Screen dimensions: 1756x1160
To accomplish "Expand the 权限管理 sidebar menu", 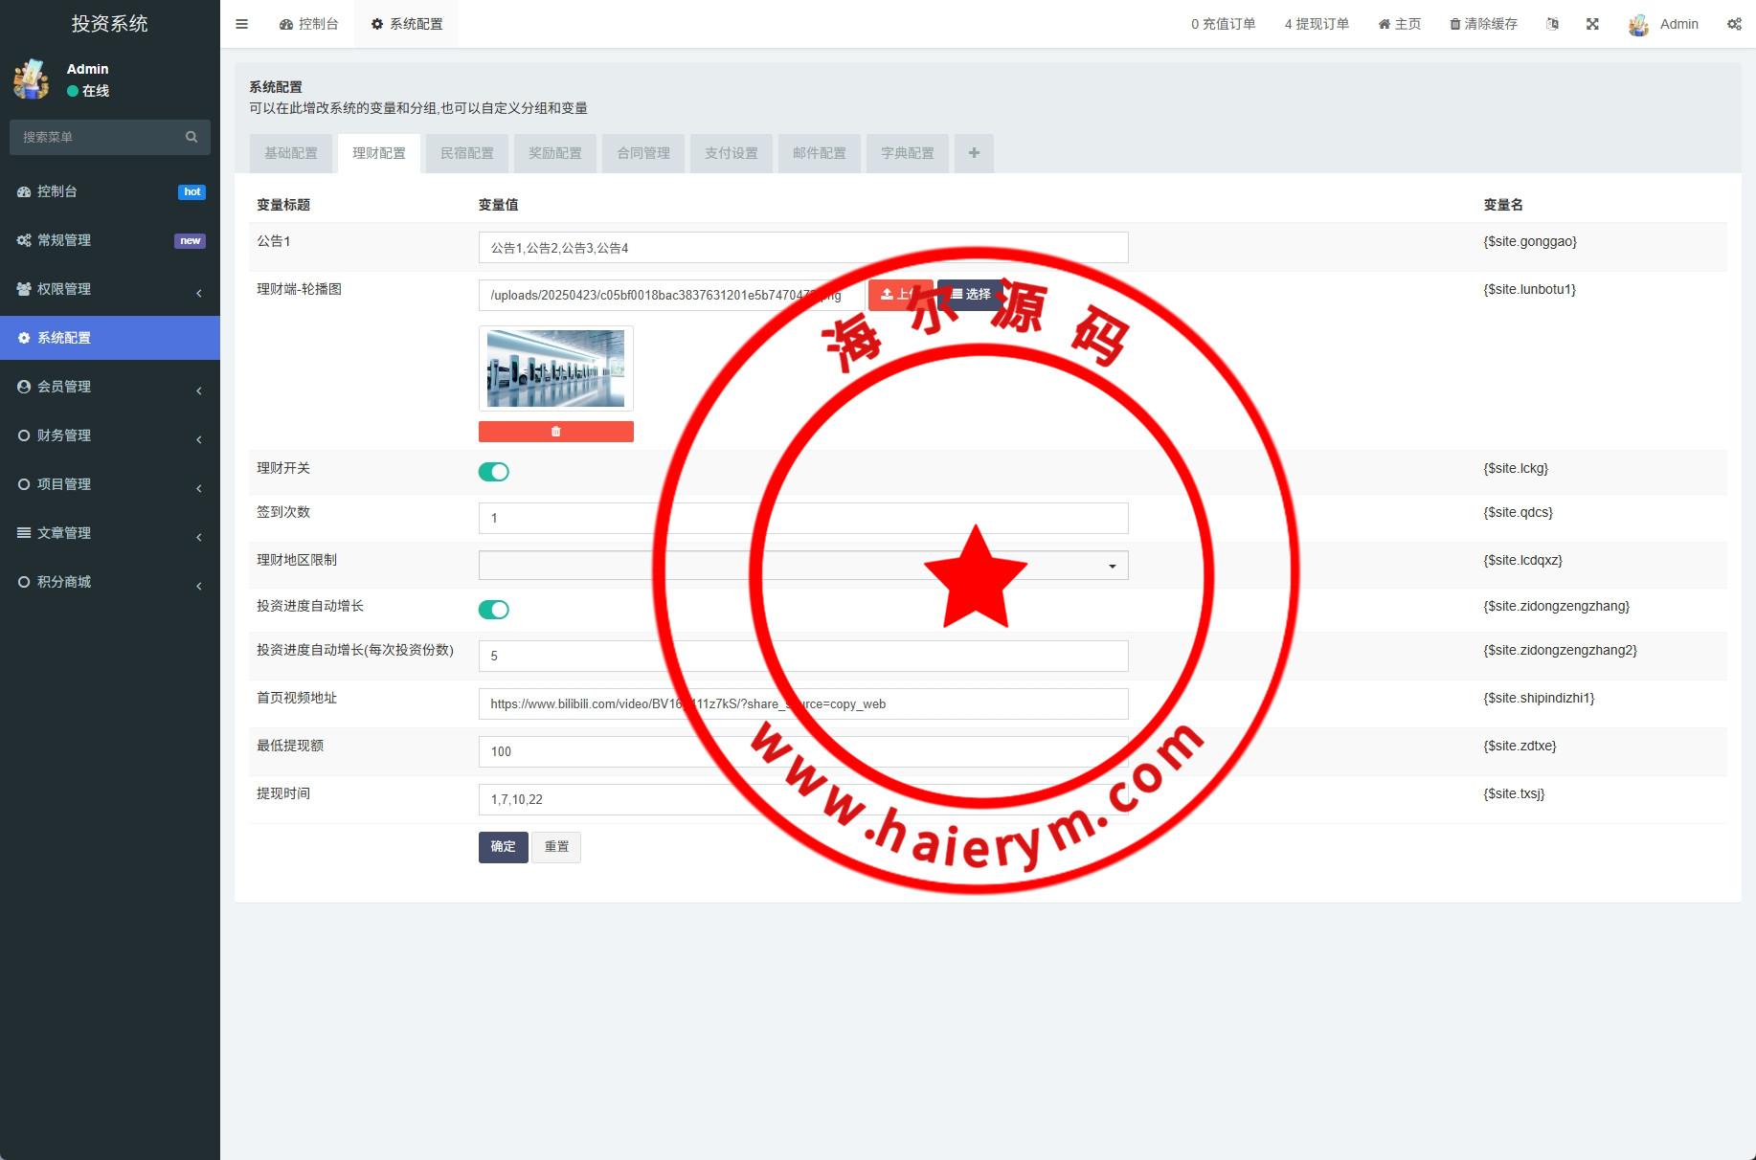I will pos(109,289).
